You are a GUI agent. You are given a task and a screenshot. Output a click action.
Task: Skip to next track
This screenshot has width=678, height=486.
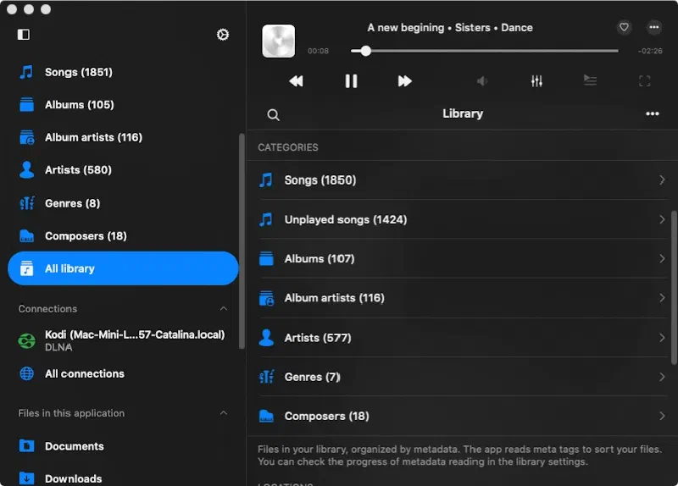tap(404, 81)
